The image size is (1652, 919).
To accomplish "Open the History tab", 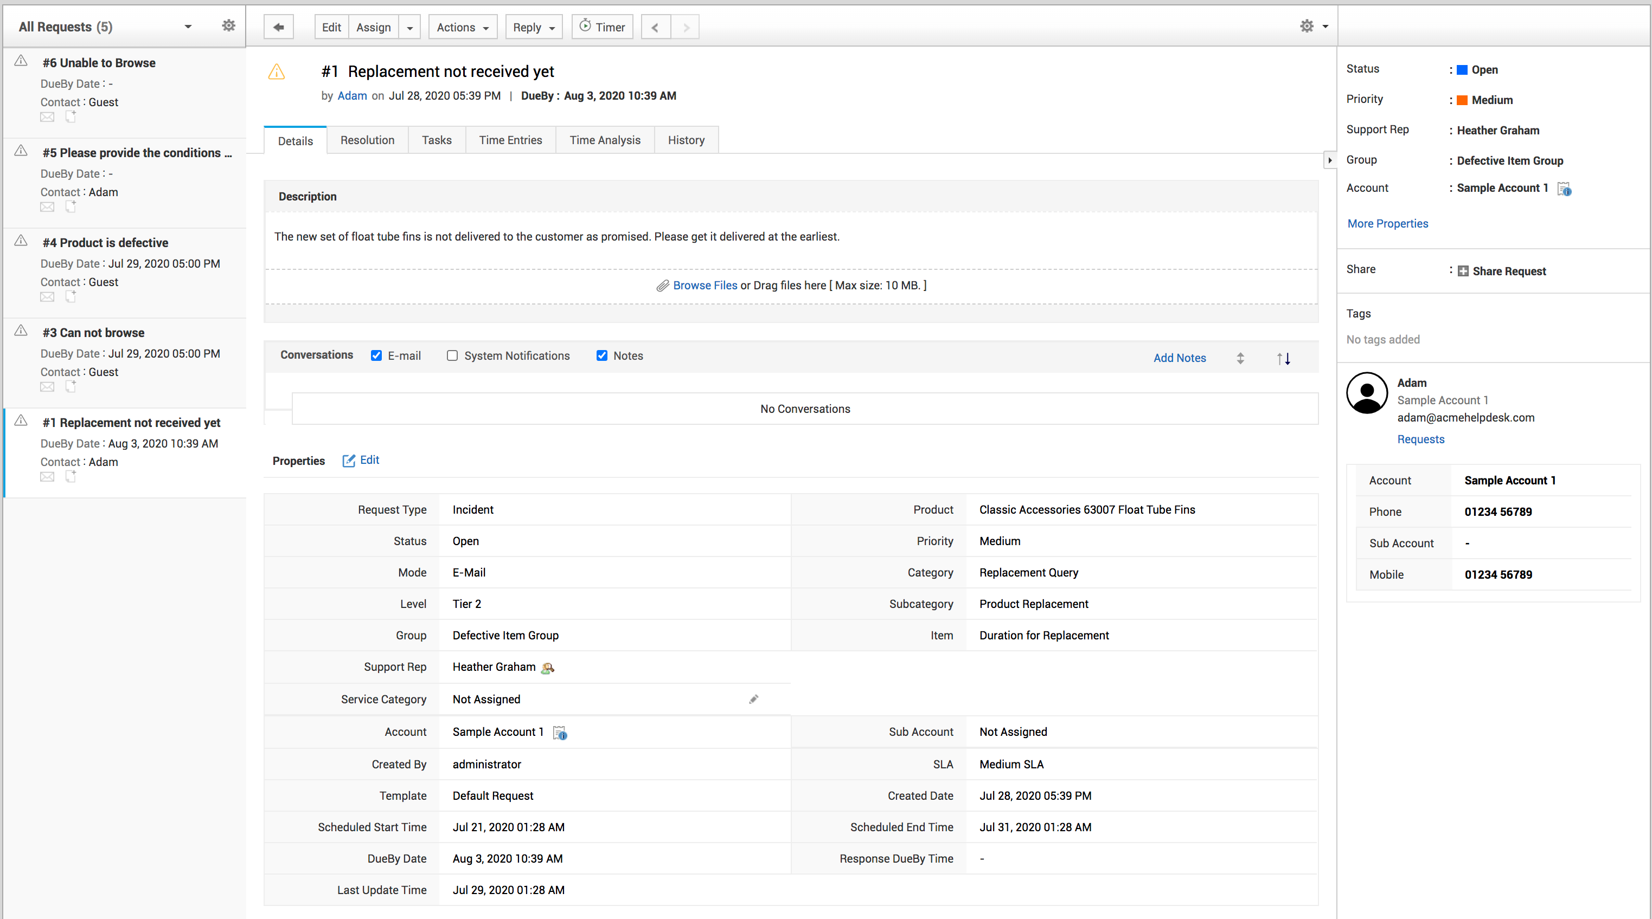I will pyautogui.click(x=686, y=140).
